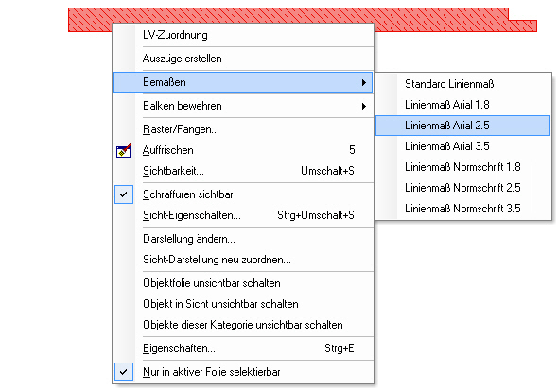Screen dimensions: 558x388
Task: Click the Auffrischen refresh icon
Action: click(124, 151)
